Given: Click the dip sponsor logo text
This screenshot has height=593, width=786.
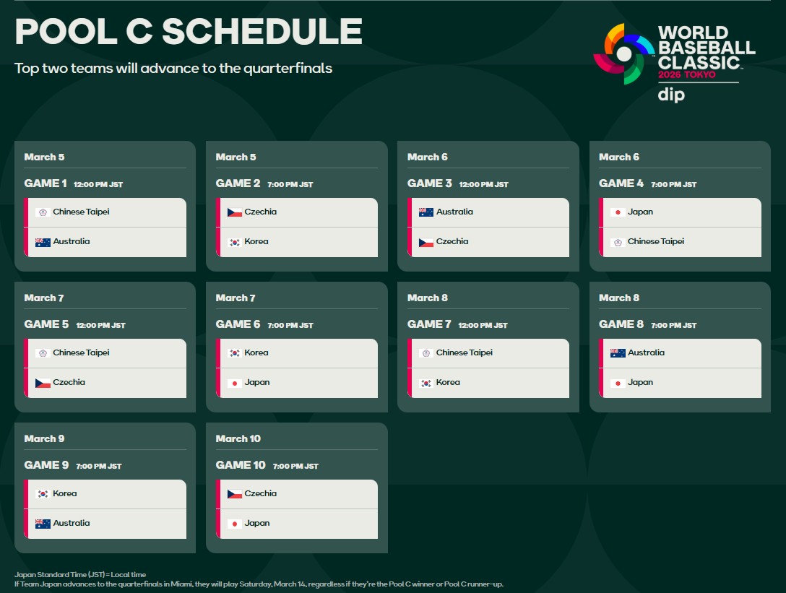Looking at the screenshot, I should pos(671,94).
